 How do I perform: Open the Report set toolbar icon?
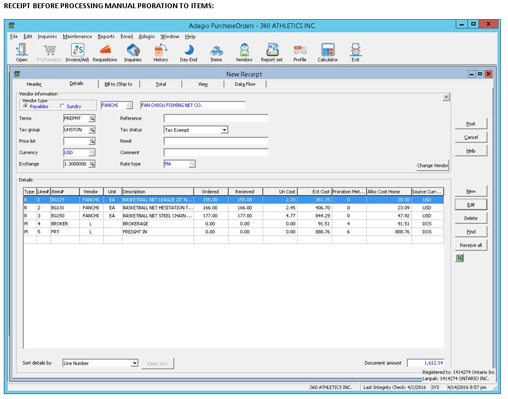272,52
